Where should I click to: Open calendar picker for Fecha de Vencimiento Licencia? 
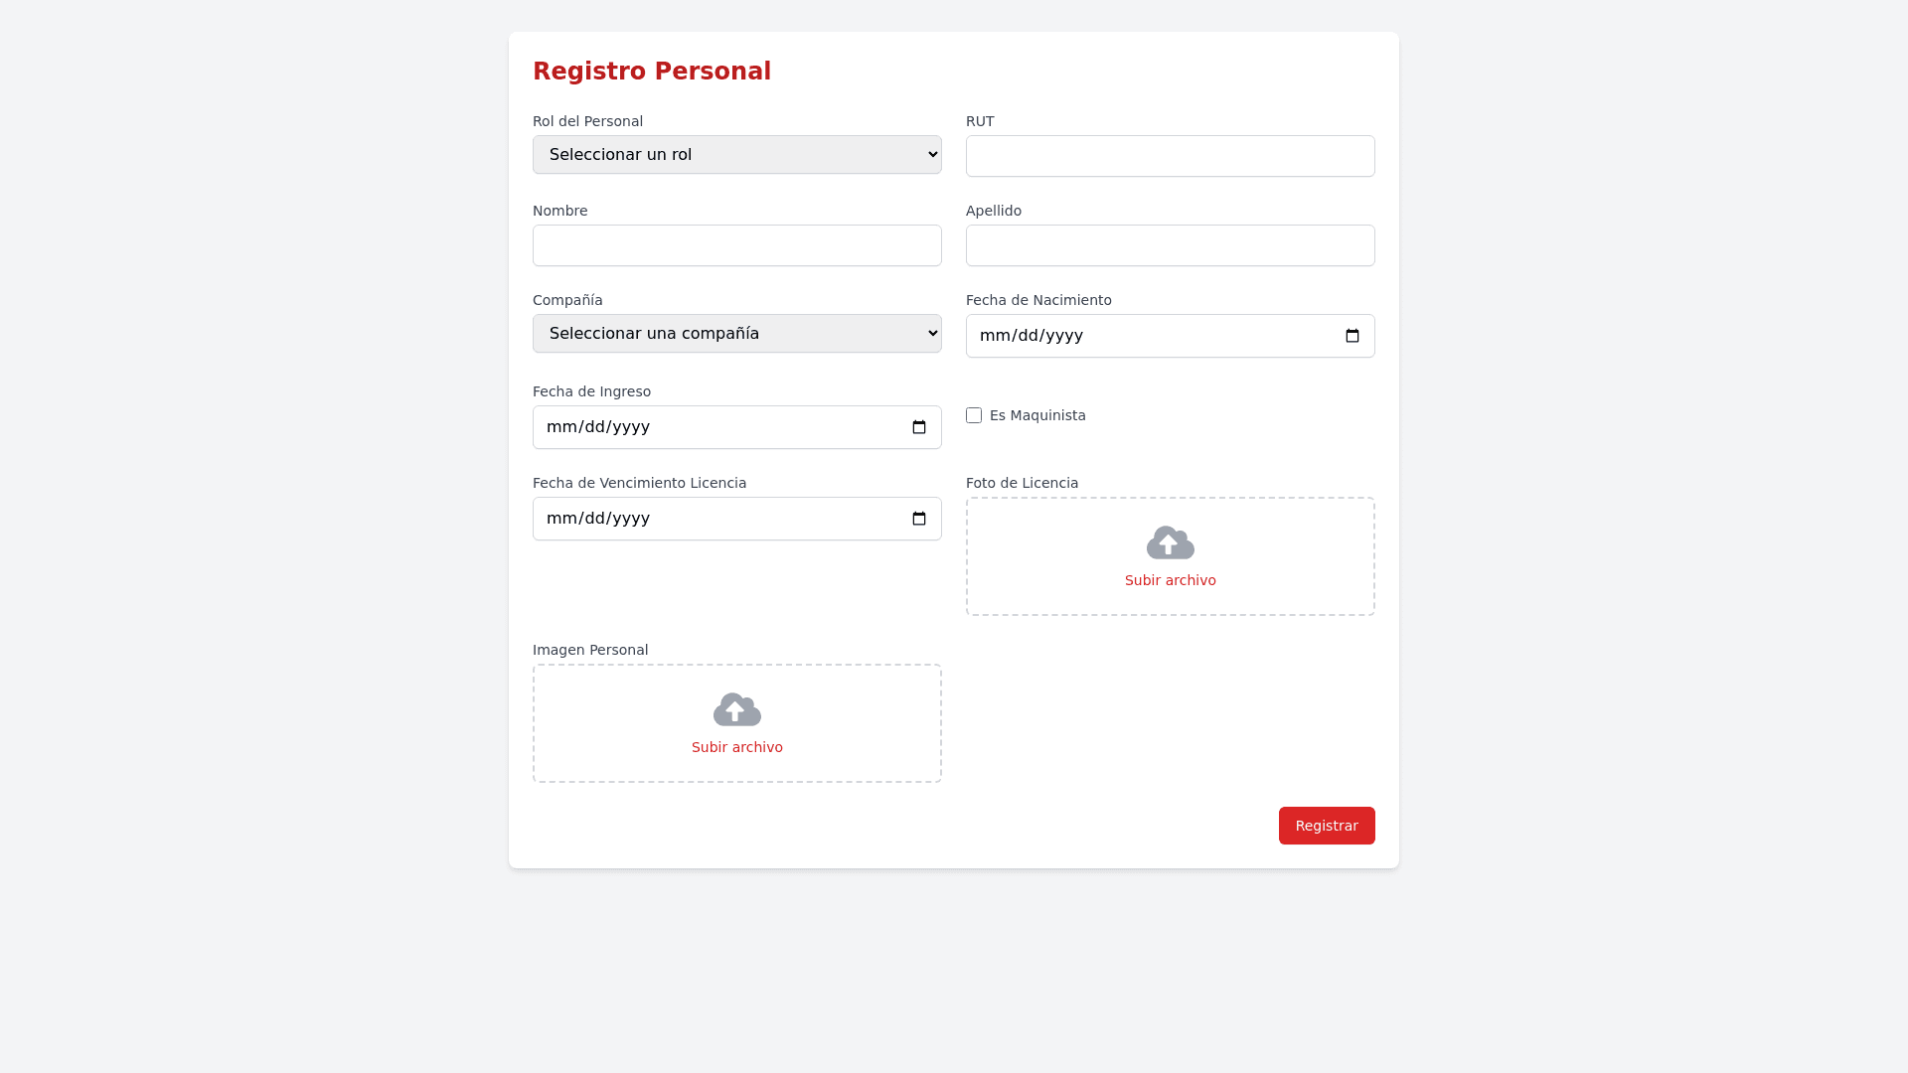point(918,519)
